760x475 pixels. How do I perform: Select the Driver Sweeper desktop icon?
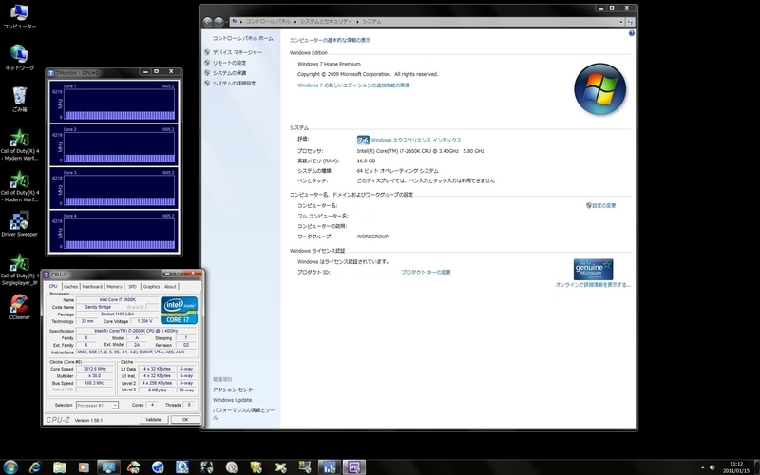click(x=19, y=223)
